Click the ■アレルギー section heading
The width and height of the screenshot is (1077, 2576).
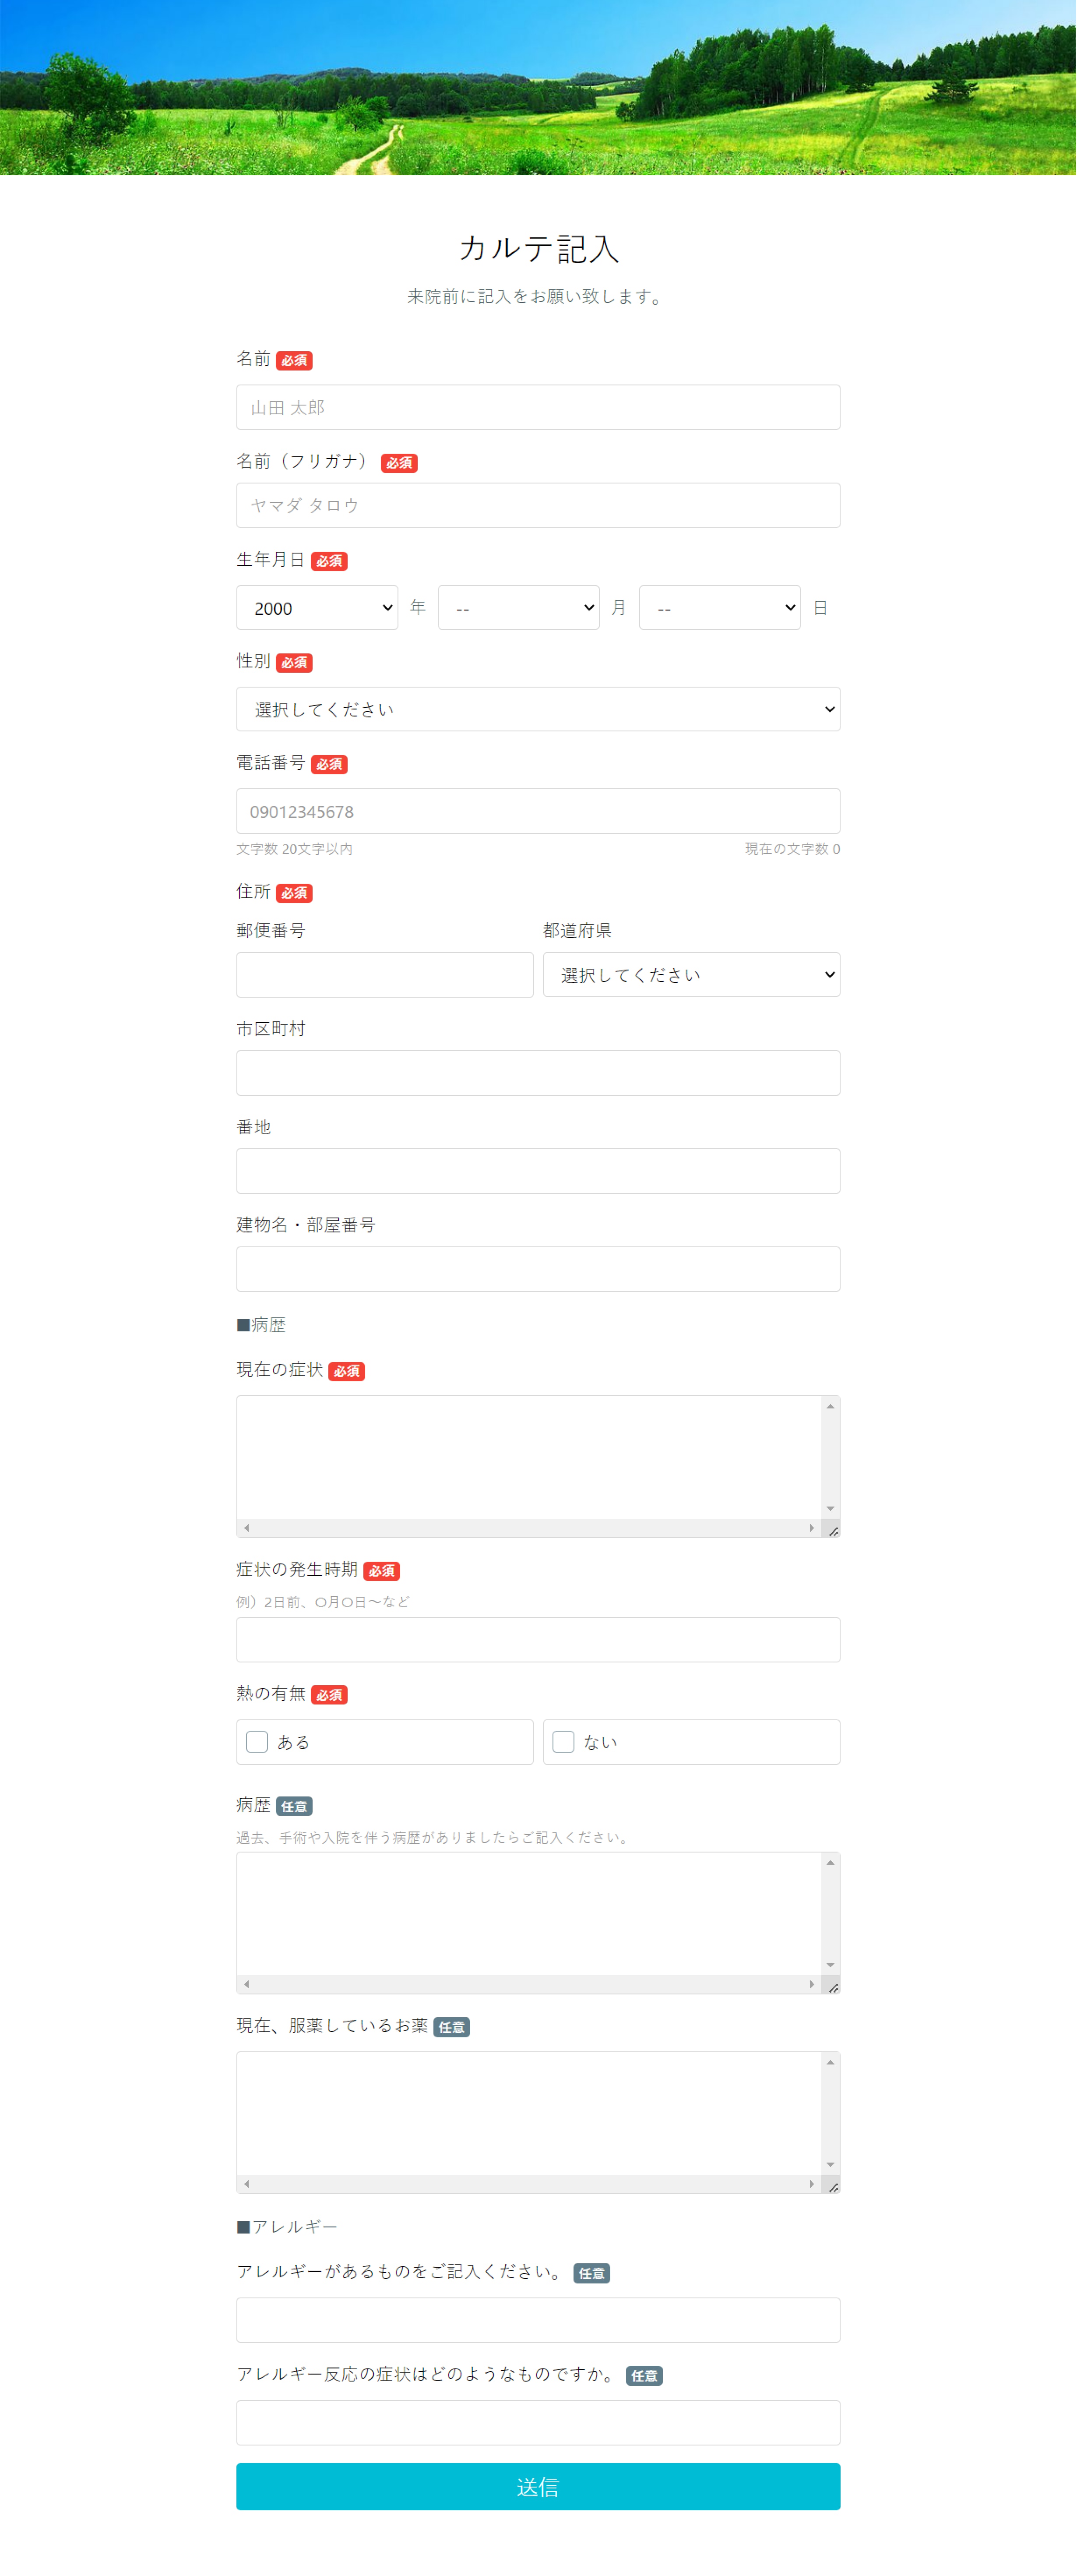287,2227
